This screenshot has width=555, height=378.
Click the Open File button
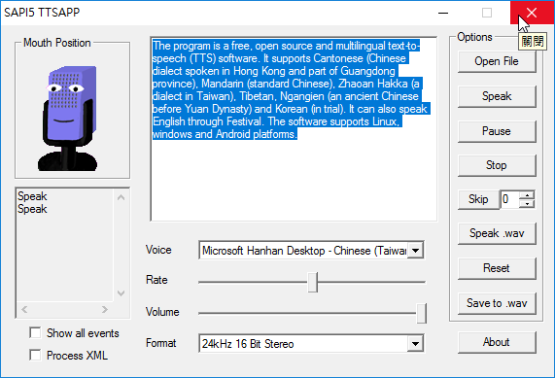[497, 61]
